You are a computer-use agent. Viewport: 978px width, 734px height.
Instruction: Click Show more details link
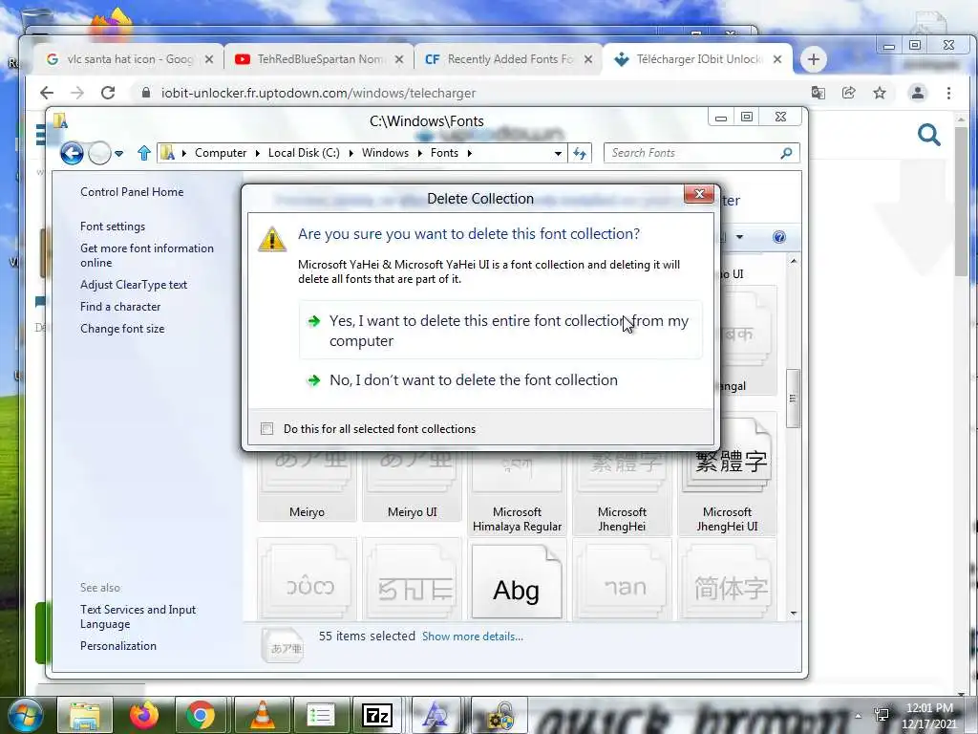pos(472,637)
